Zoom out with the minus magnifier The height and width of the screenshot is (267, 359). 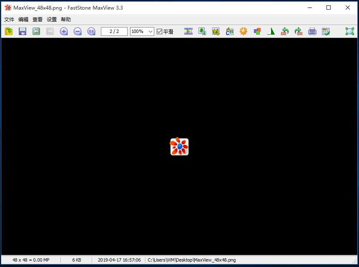pos(78,31)
